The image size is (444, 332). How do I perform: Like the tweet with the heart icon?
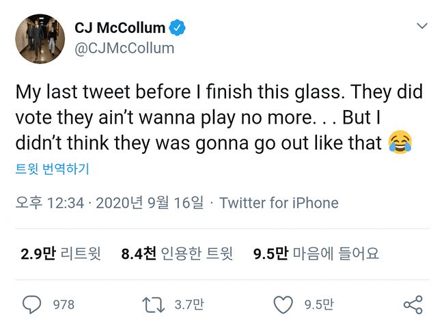[283, 304]
